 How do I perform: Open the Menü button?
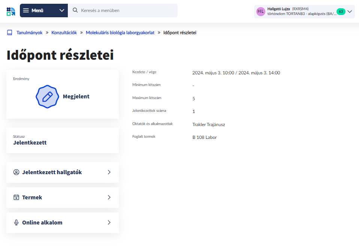[37, 11]
